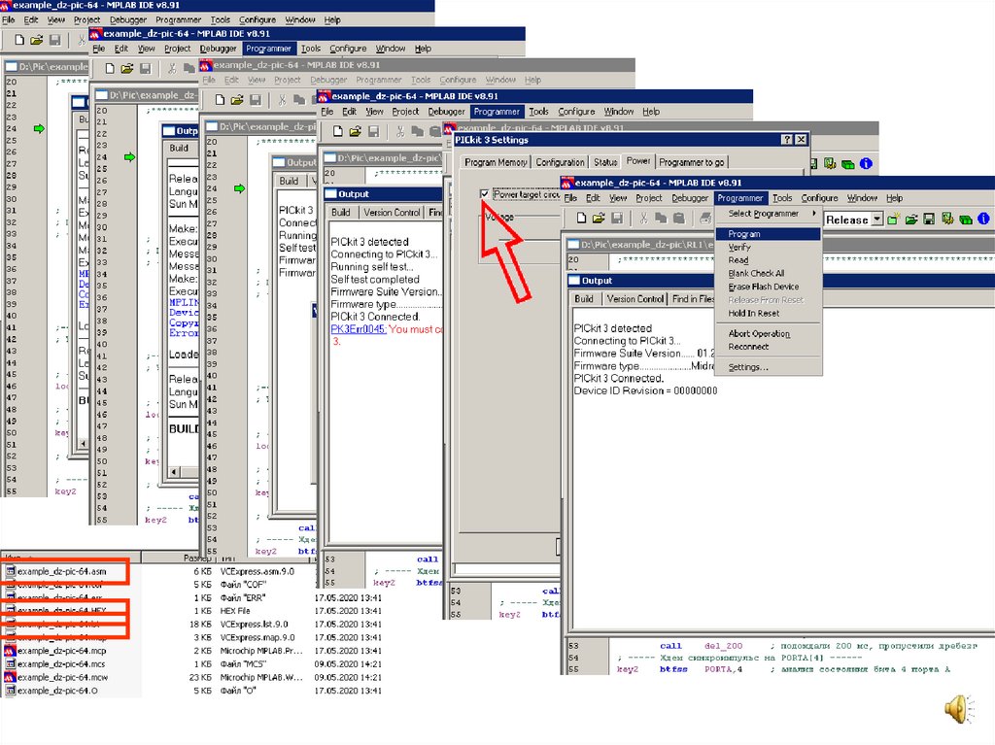Expand the Select Programmer submenu
This screenshot has width=995, height=745.
tap(768, 214)
